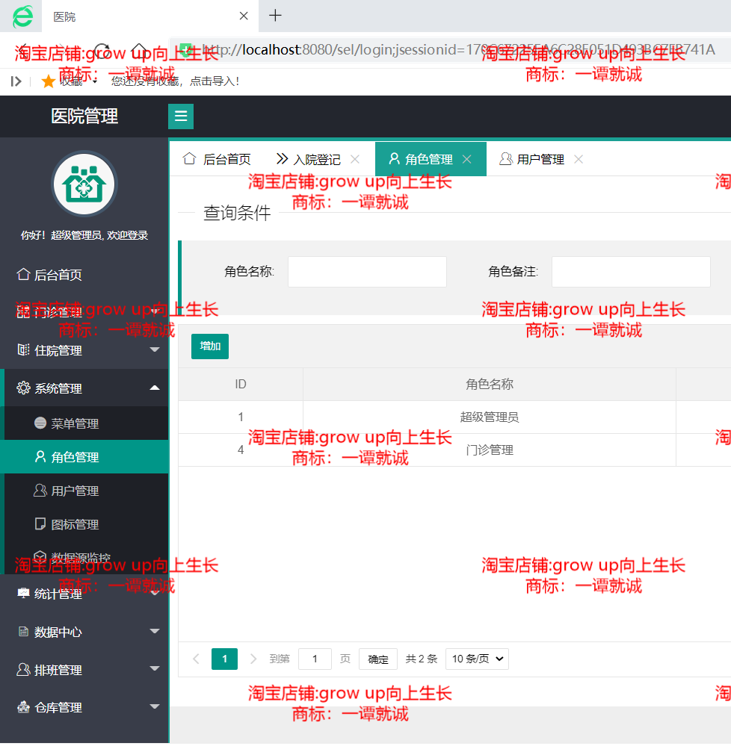Click 确定 to jump to the entered page
This screenshot has width=731, height=749.
coord(377,659)
